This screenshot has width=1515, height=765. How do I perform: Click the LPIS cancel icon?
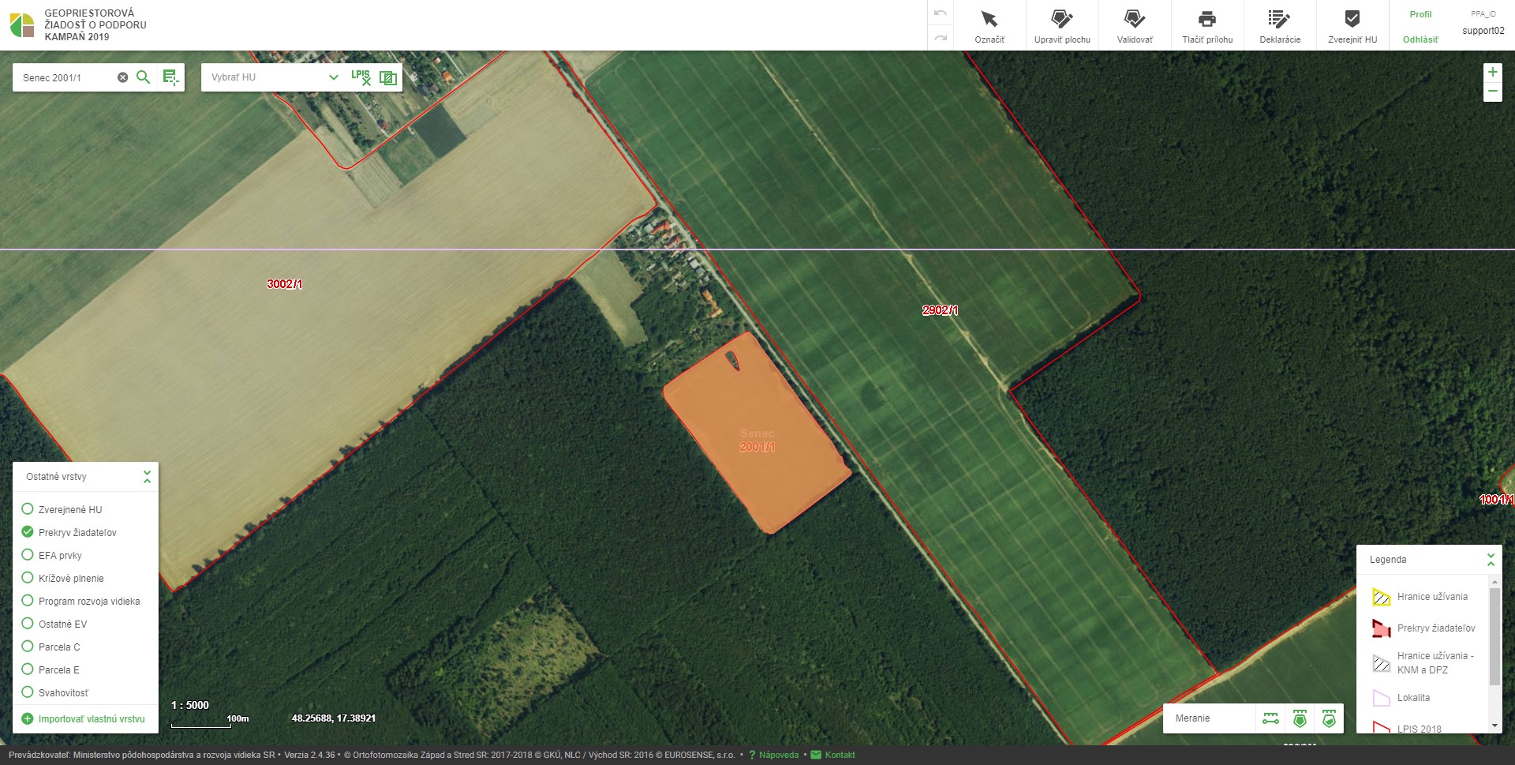pos(361,77)
